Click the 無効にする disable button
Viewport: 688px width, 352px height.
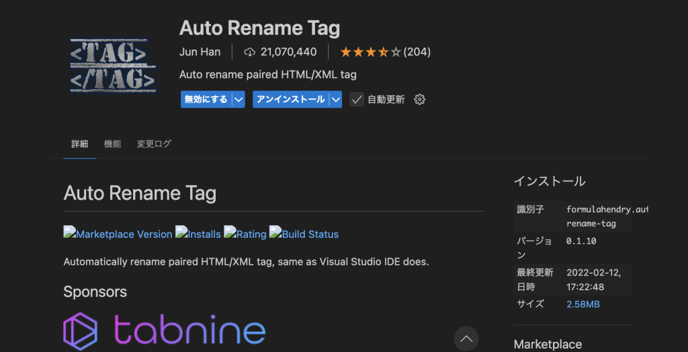coord(206,99)
